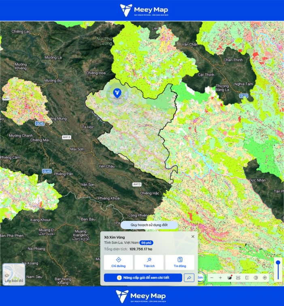
Task: Click the locate-me target icon
Action: coord(265,278)
